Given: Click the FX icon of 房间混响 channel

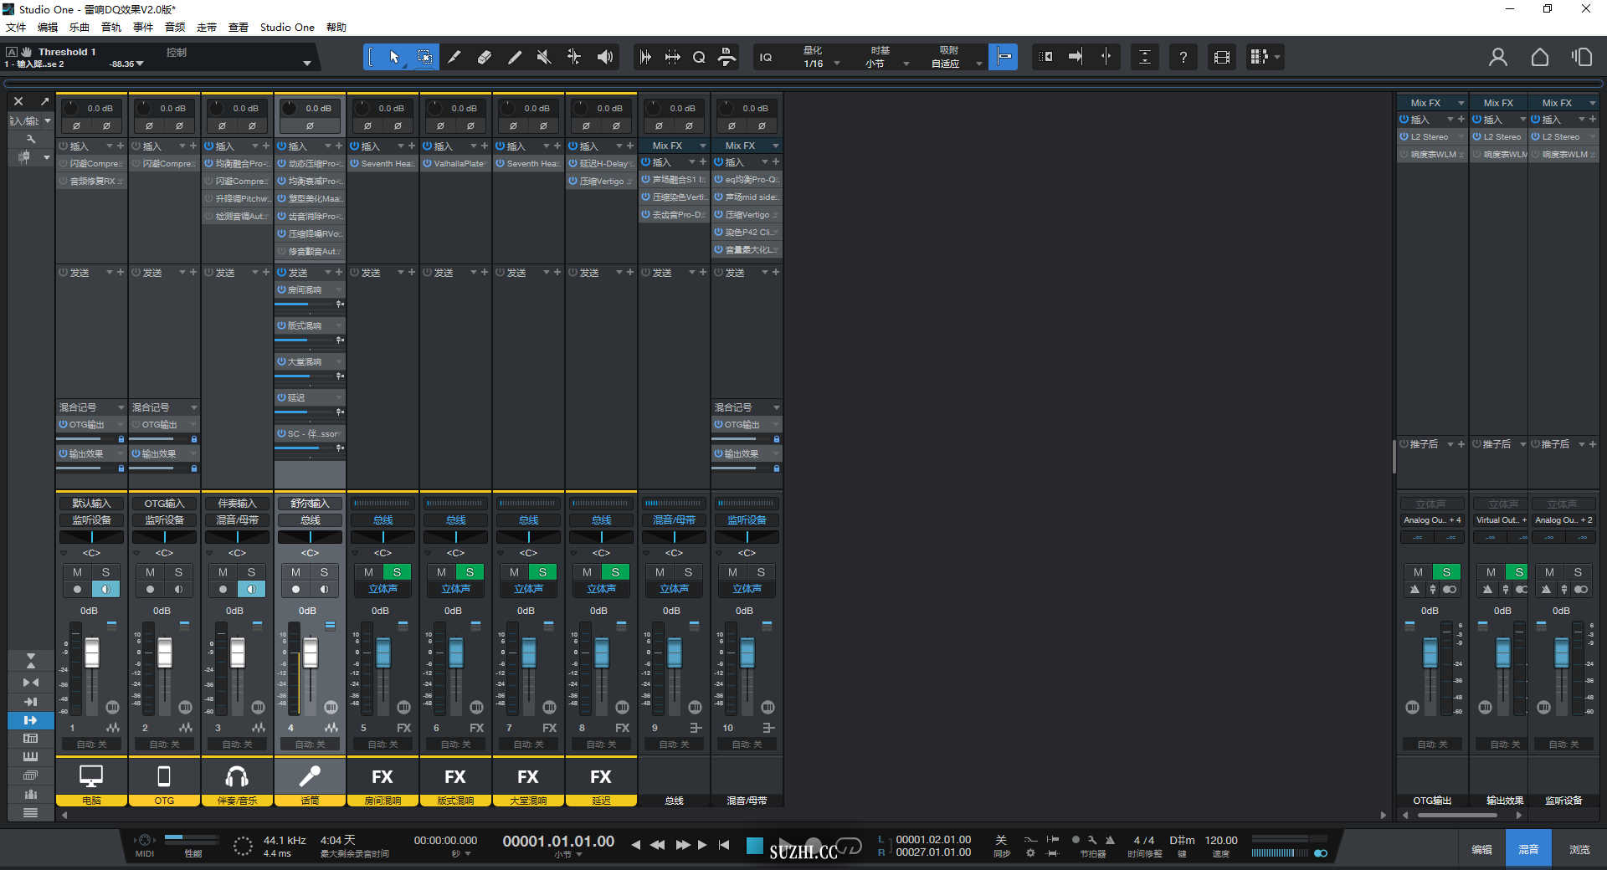Looking at the screenshot, I should (382, 776).
